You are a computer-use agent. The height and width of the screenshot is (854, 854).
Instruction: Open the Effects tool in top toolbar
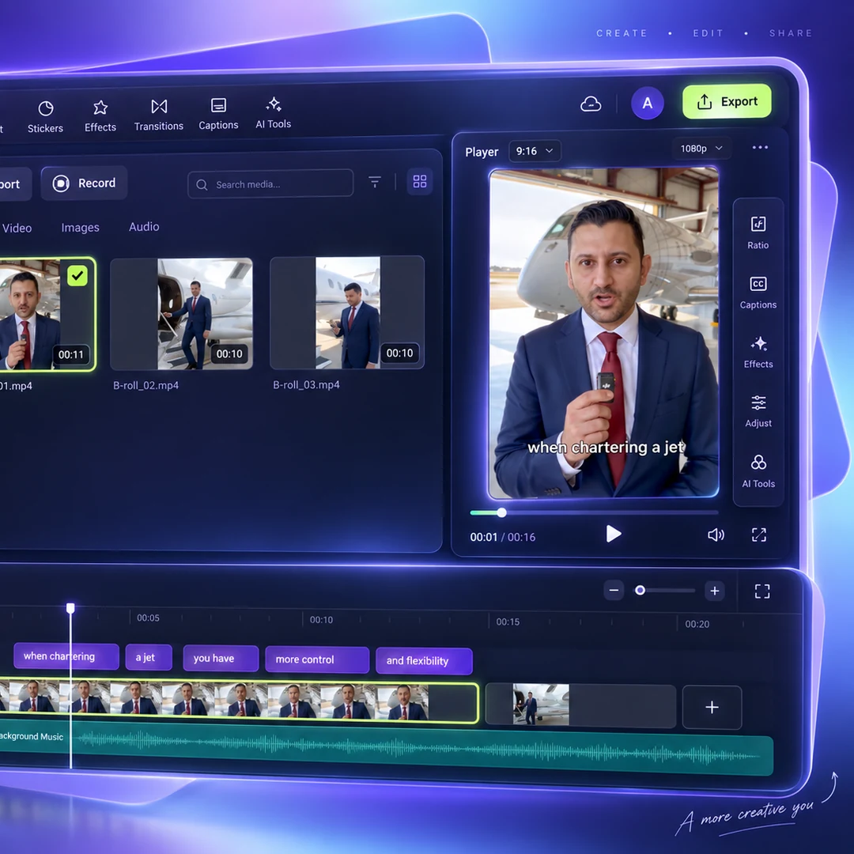pyautogui.click(x=100, y=116)
